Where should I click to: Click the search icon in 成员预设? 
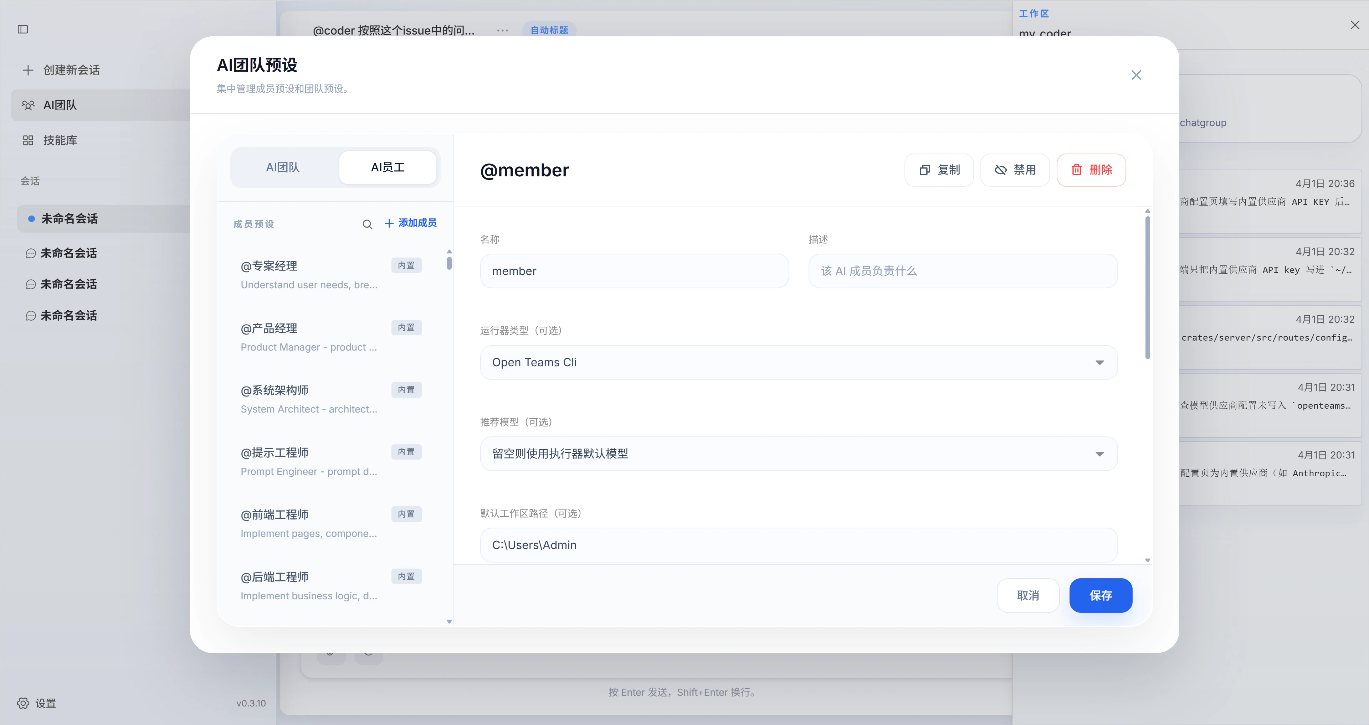[x=367, y=224]
